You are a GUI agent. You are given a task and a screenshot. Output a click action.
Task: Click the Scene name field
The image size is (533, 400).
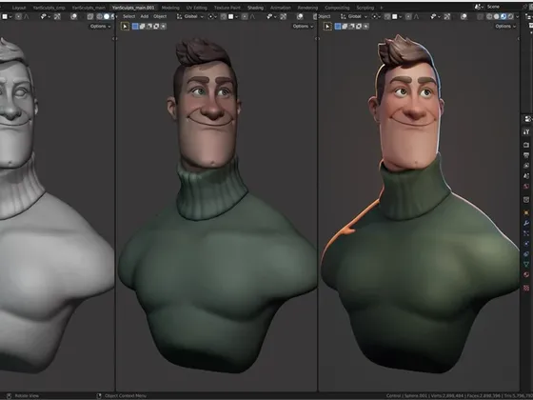click(x=503, y=7)
